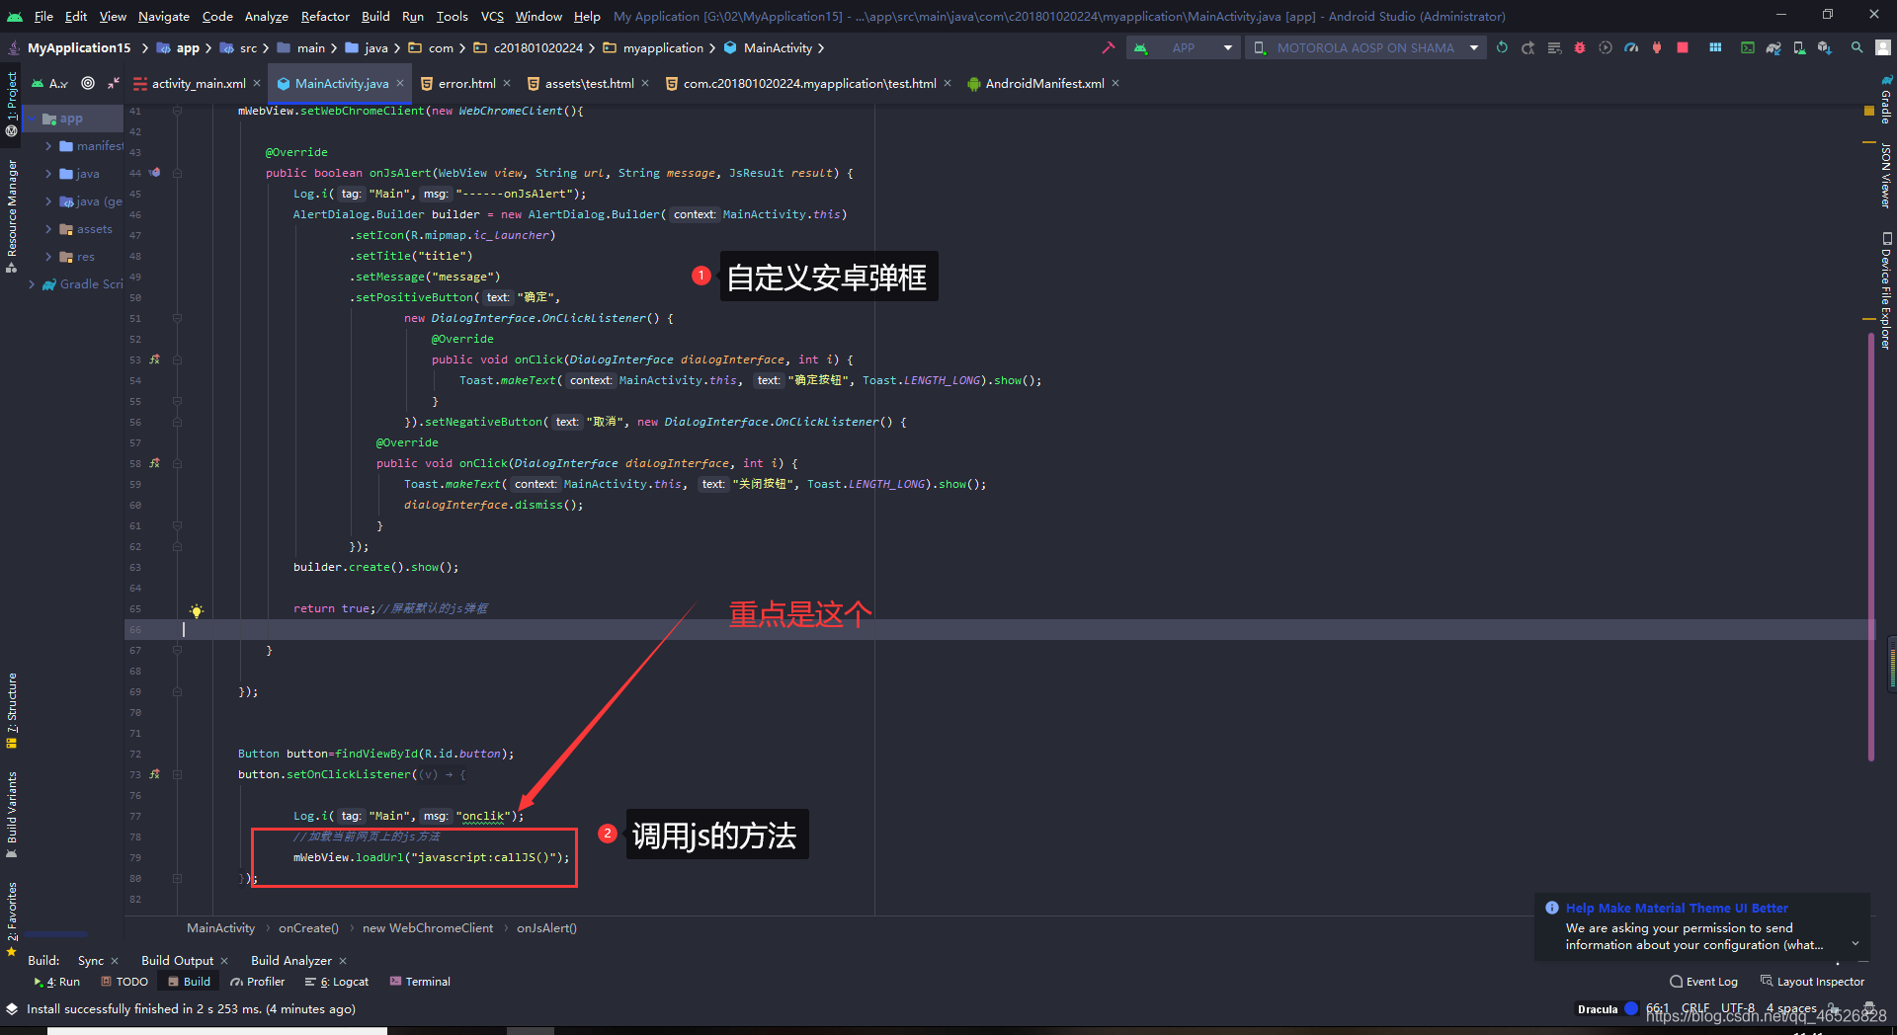This screenshot has height=1035, width=1897.
Task: Click the Run with Coverage icon
Action: [x=1606, y=47]
